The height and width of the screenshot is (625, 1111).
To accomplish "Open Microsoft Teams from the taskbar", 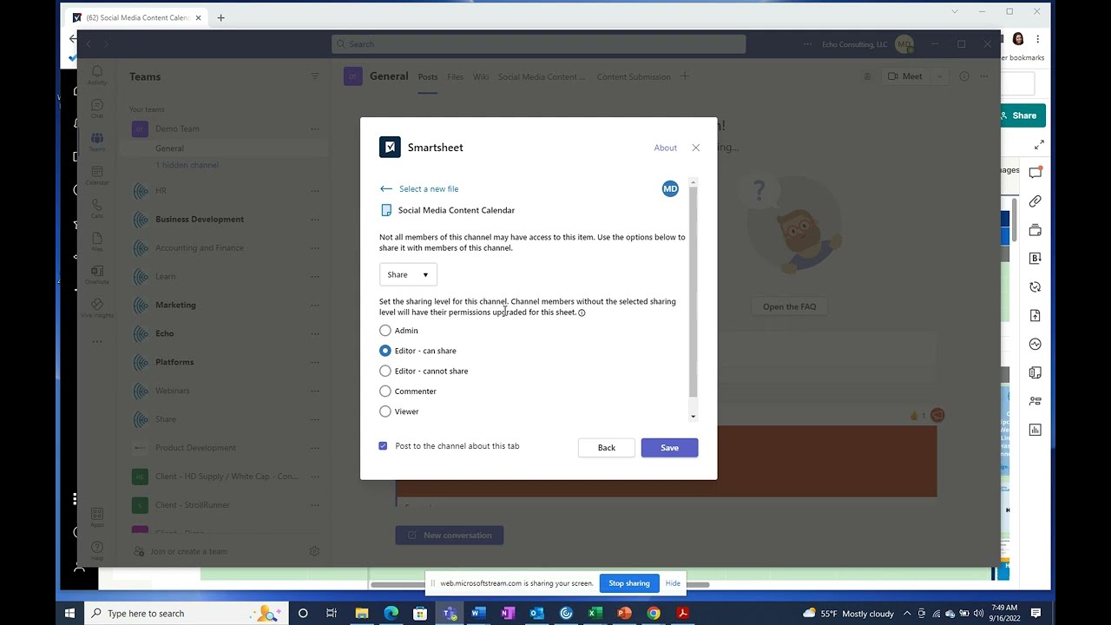I will 449,613.
